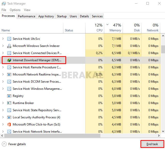Click the Service Host: DCOM Server gear icon
The image size is (165, 150).
point(9,82)
